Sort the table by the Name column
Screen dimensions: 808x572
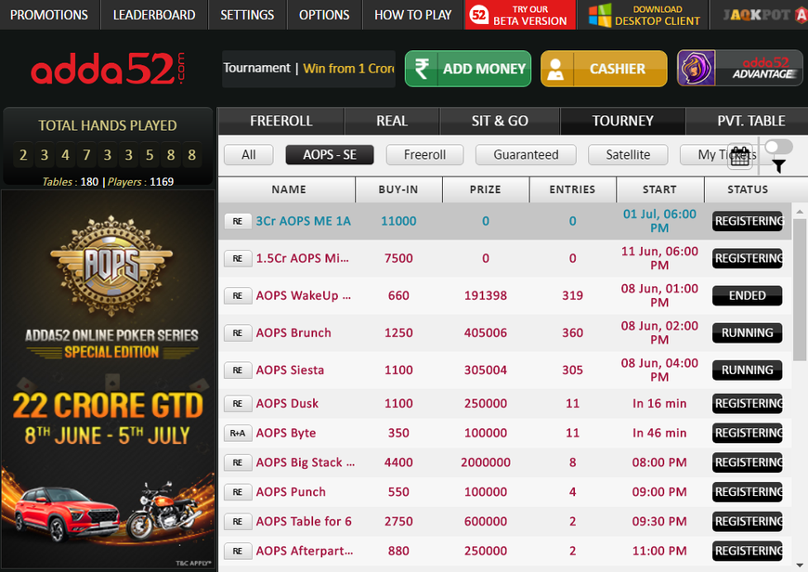click(x=287, y=189)
